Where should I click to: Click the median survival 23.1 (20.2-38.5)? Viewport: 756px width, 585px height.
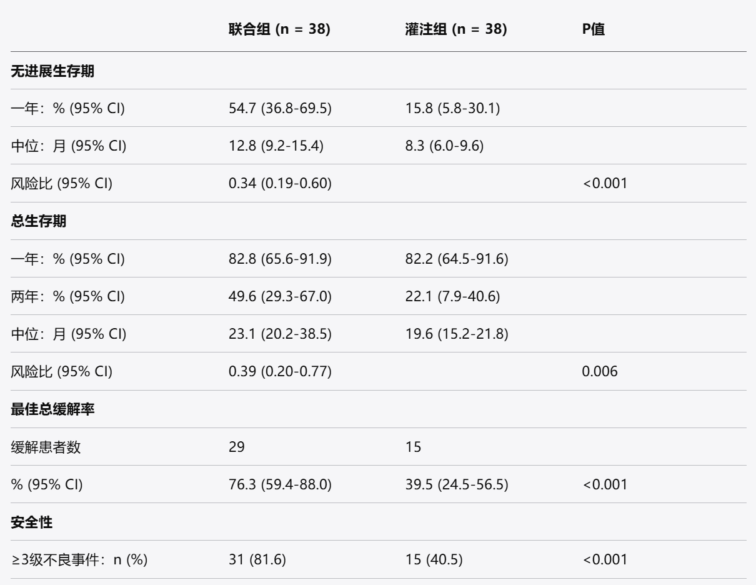coord(280,334)
